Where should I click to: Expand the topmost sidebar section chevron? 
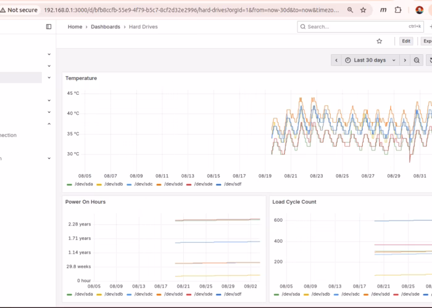pos(49,54)
